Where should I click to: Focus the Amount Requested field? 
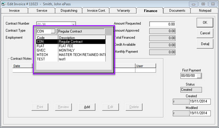click(162, 24)
